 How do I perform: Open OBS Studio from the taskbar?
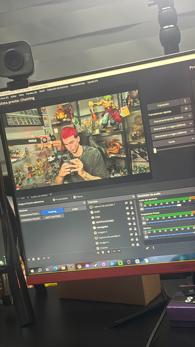tap(71, 267)
